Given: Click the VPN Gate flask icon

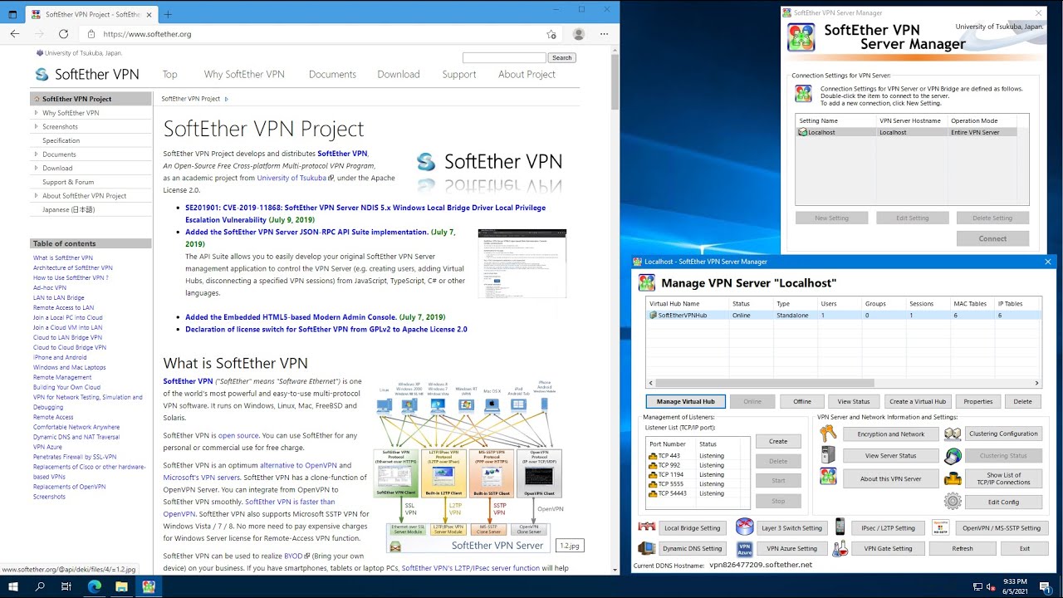Looking at the screenshot, I should (x=840, y=548).
